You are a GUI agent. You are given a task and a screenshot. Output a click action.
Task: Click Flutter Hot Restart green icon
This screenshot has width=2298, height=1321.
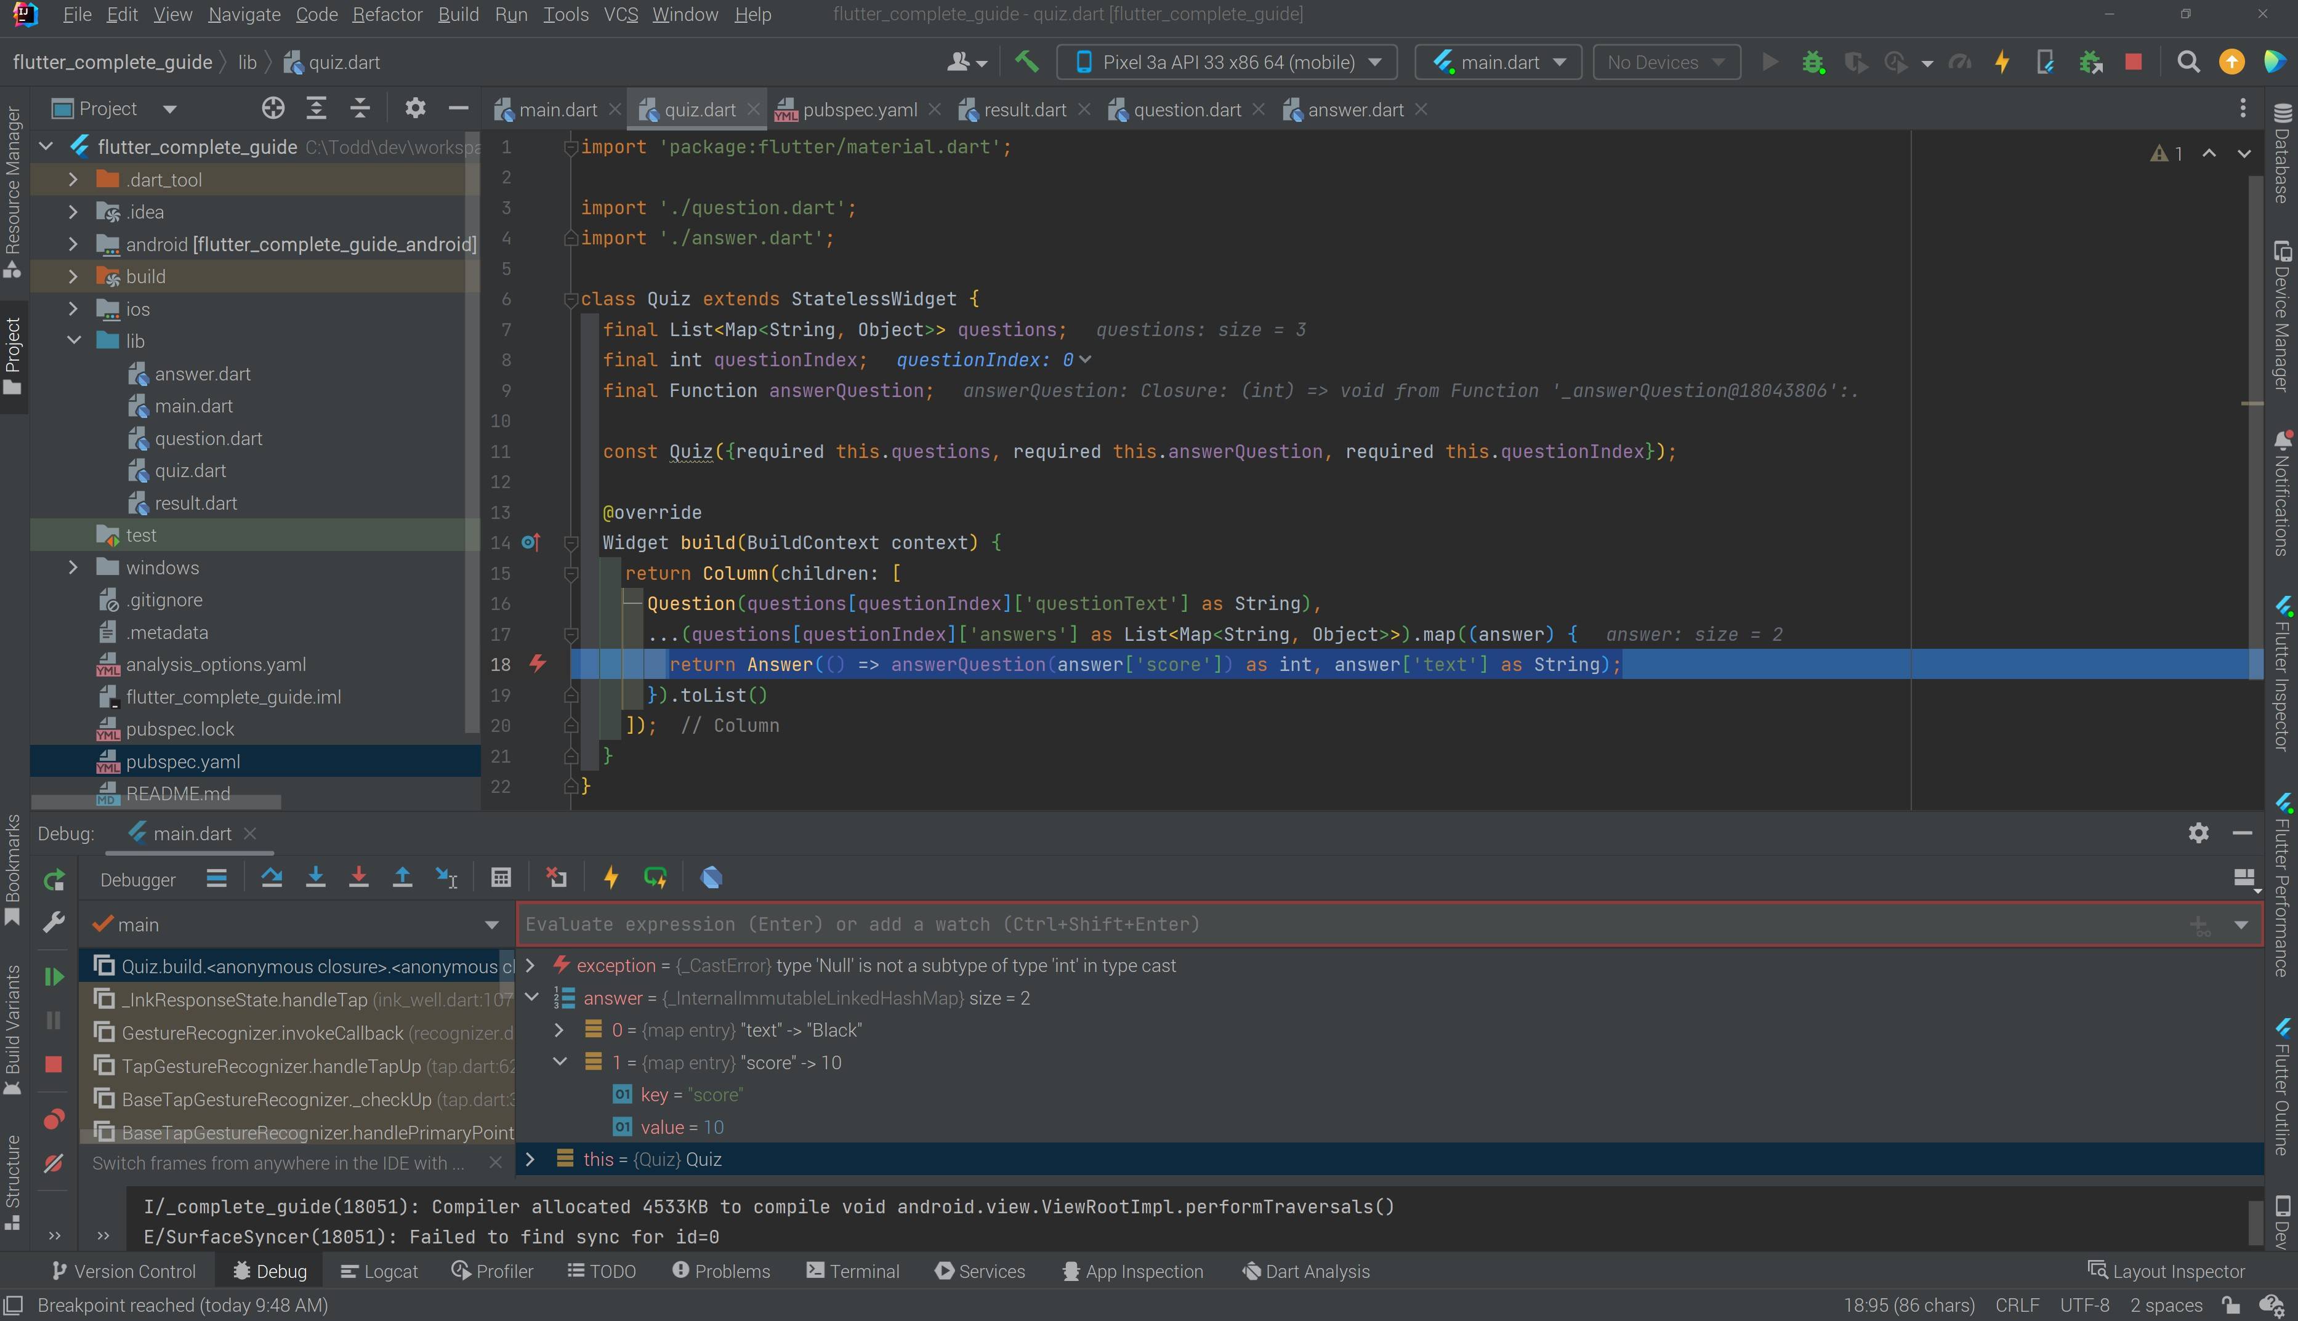click(655, 877)
